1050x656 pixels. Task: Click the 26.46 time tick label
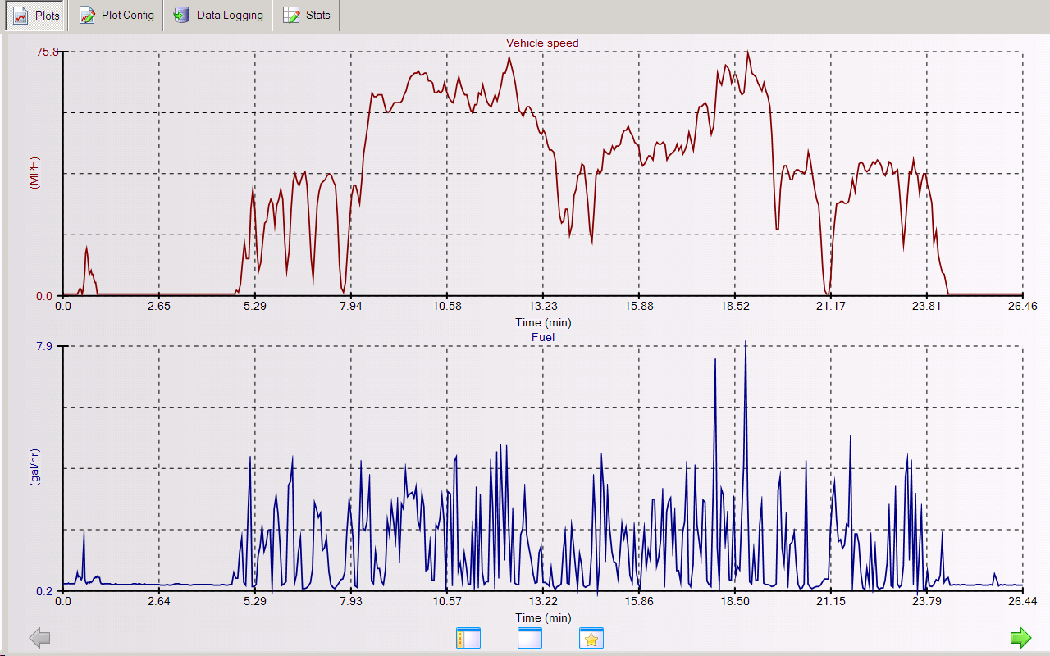[1022, 307]
